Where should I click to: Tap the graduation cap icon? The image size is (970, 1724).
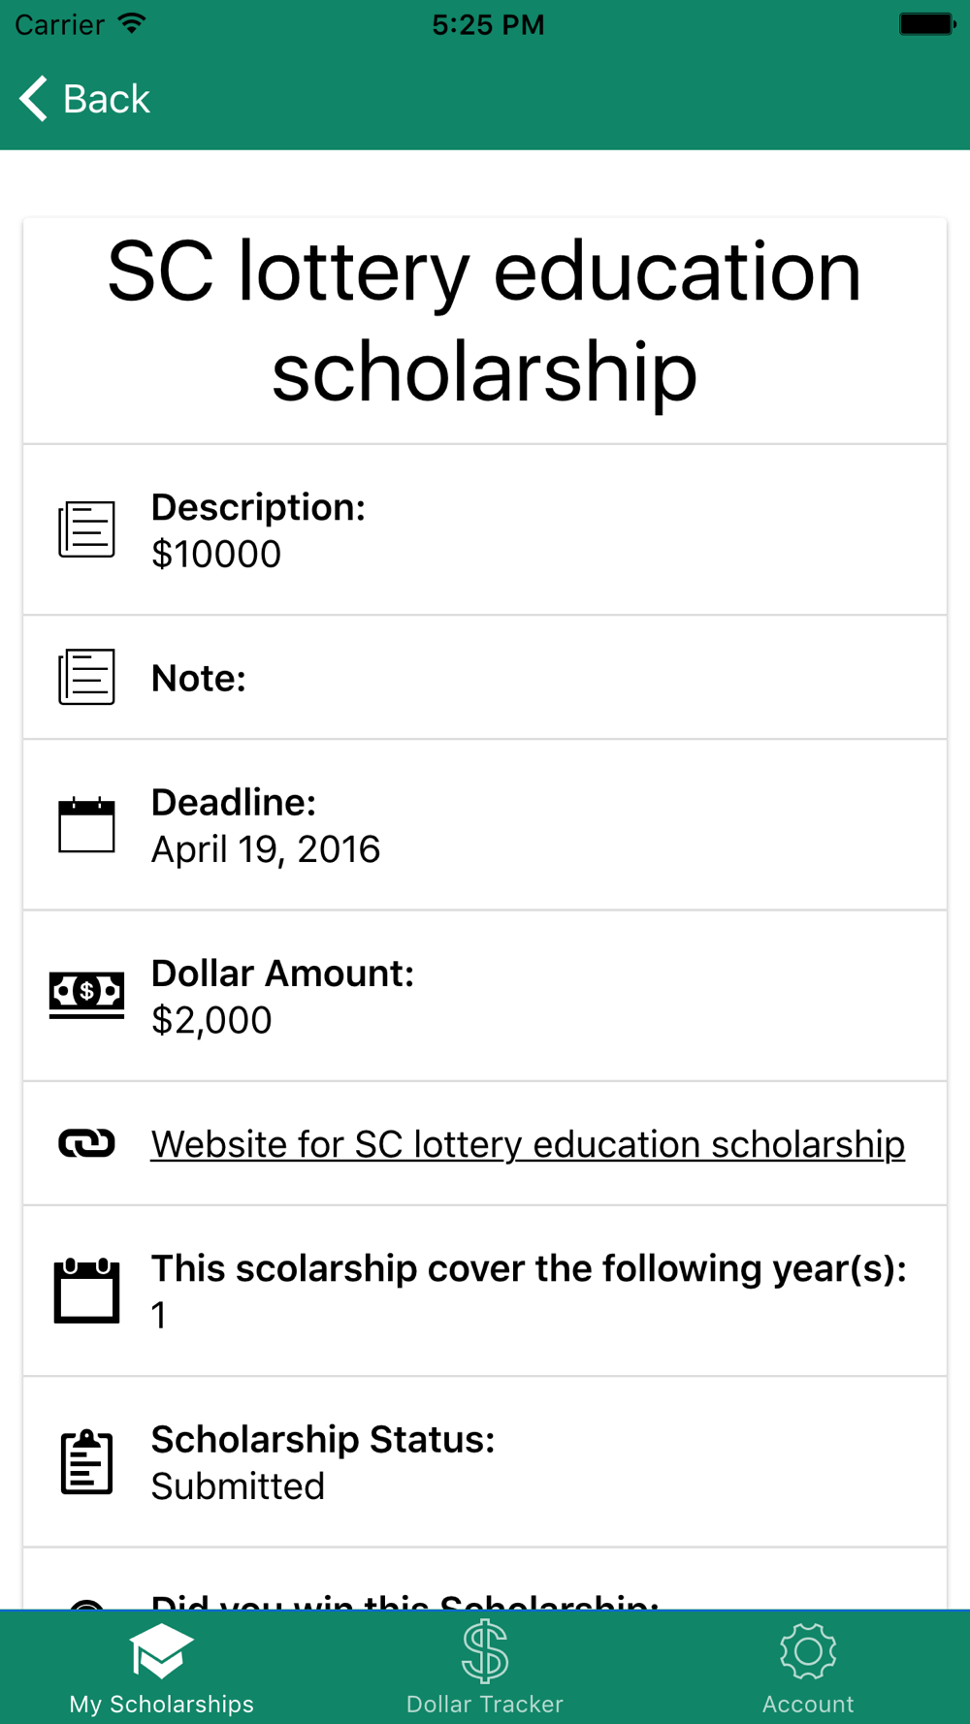coord(161,1651)
